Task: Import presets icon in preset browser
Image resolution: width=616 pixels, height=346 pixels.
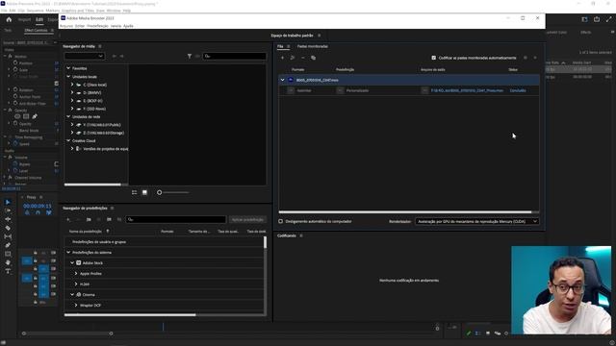Action: click(109, 219)
